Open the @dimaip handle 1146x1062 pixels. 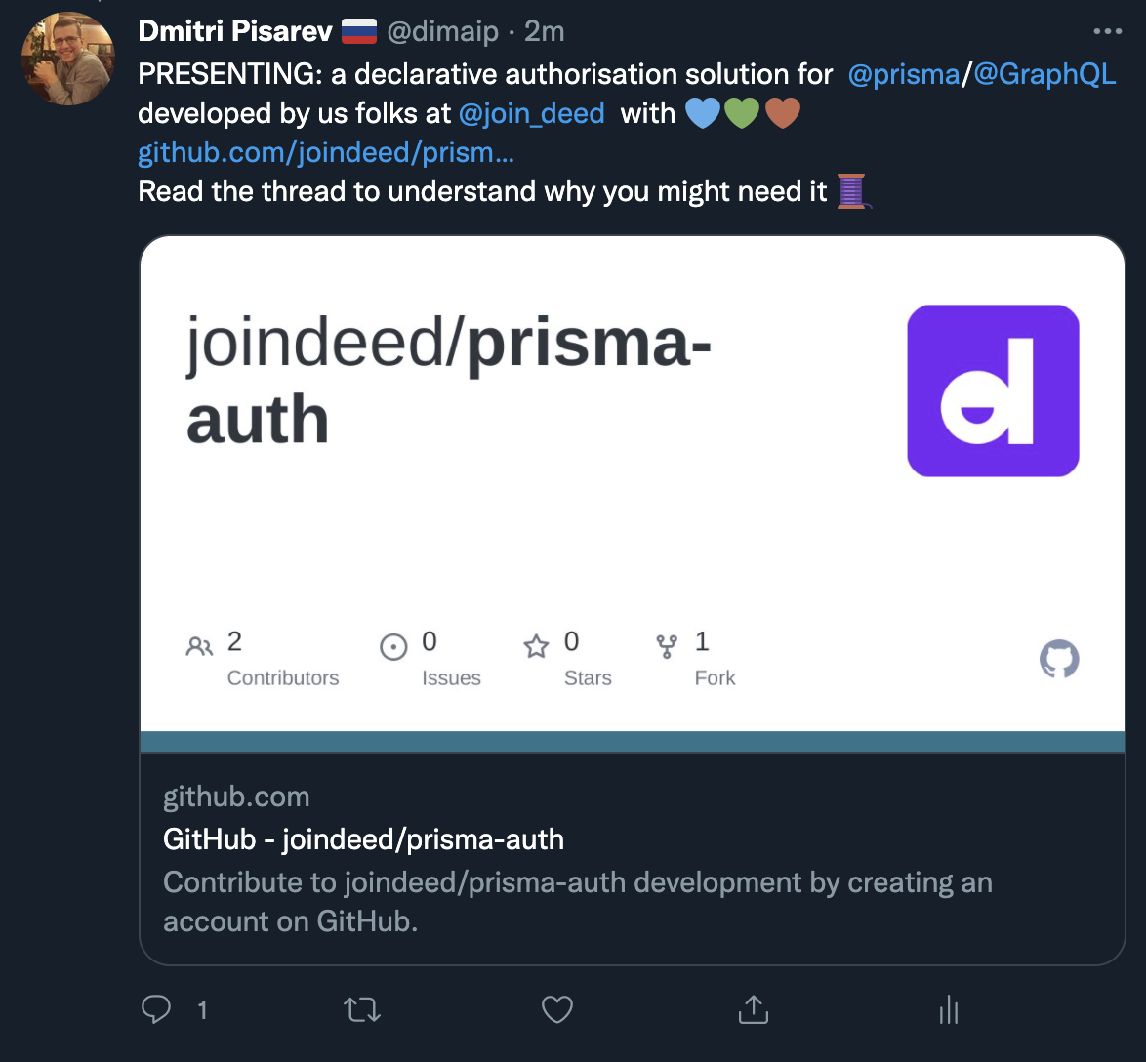pos(443,32)
